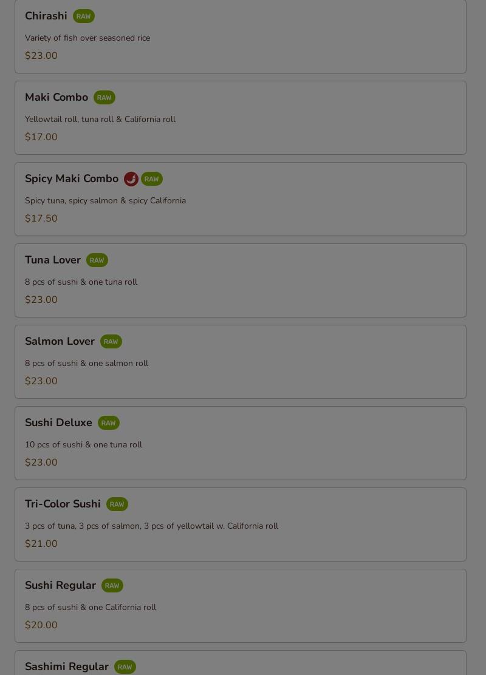Click the RAW badge on Sushi Deluxe

click(109, 423)
